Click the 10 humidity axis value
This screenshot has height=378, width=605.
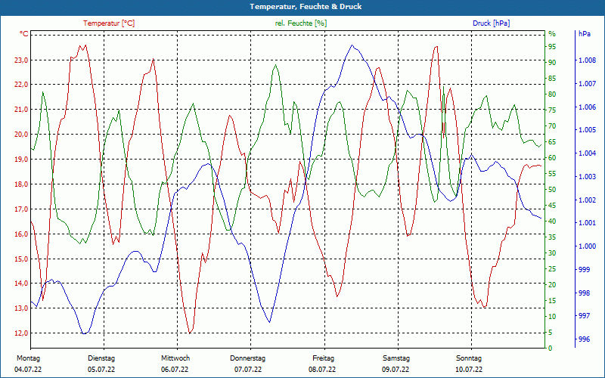pos(552,316)
